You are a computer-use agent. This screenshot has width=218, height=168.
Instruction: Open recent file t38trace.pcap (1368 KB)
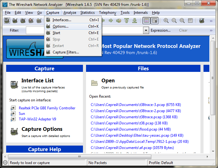134,117
